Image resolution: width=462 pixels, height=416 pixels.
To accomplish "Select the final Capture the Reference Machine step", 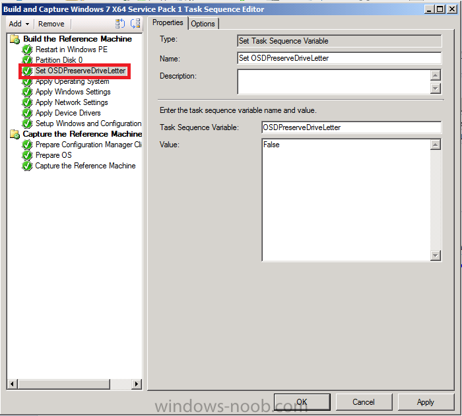I will coord(85,166).
